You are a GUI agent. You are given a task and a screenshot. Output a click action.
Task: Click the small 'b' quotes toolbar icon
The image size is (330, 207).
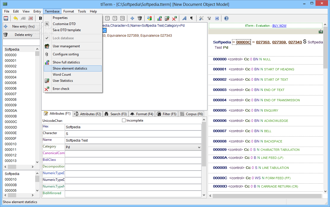(x=209, y=18)
